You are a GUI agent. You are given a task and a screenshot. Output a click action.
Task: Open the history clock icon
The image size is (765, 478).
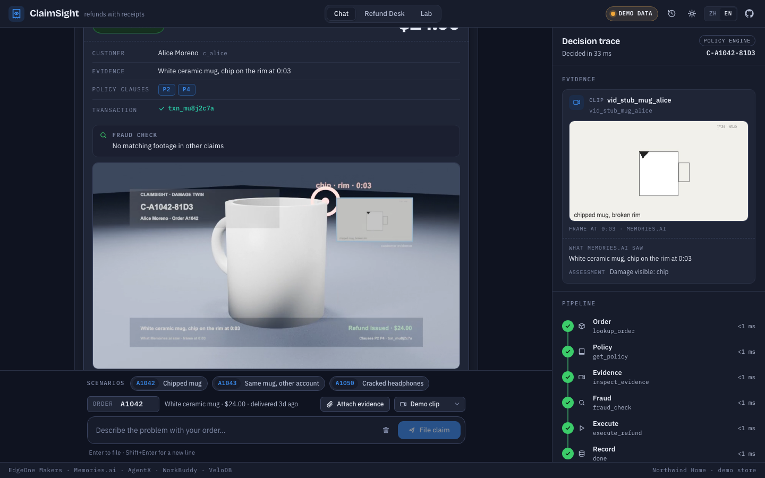pos(671,14)
